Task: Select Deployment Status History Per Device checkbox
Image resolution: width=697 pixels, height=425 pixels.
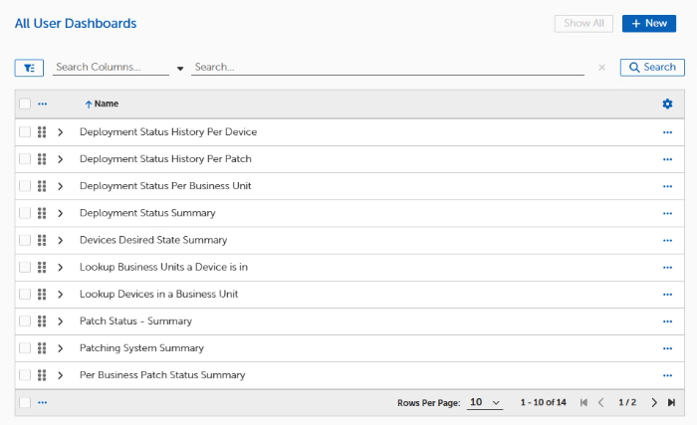Action: click(x=25, y=132)
